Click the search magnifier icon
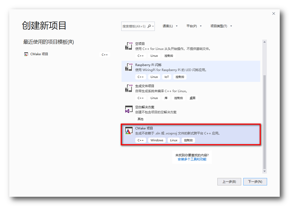This screenshot has height=206, width=289. pos(149,26)
